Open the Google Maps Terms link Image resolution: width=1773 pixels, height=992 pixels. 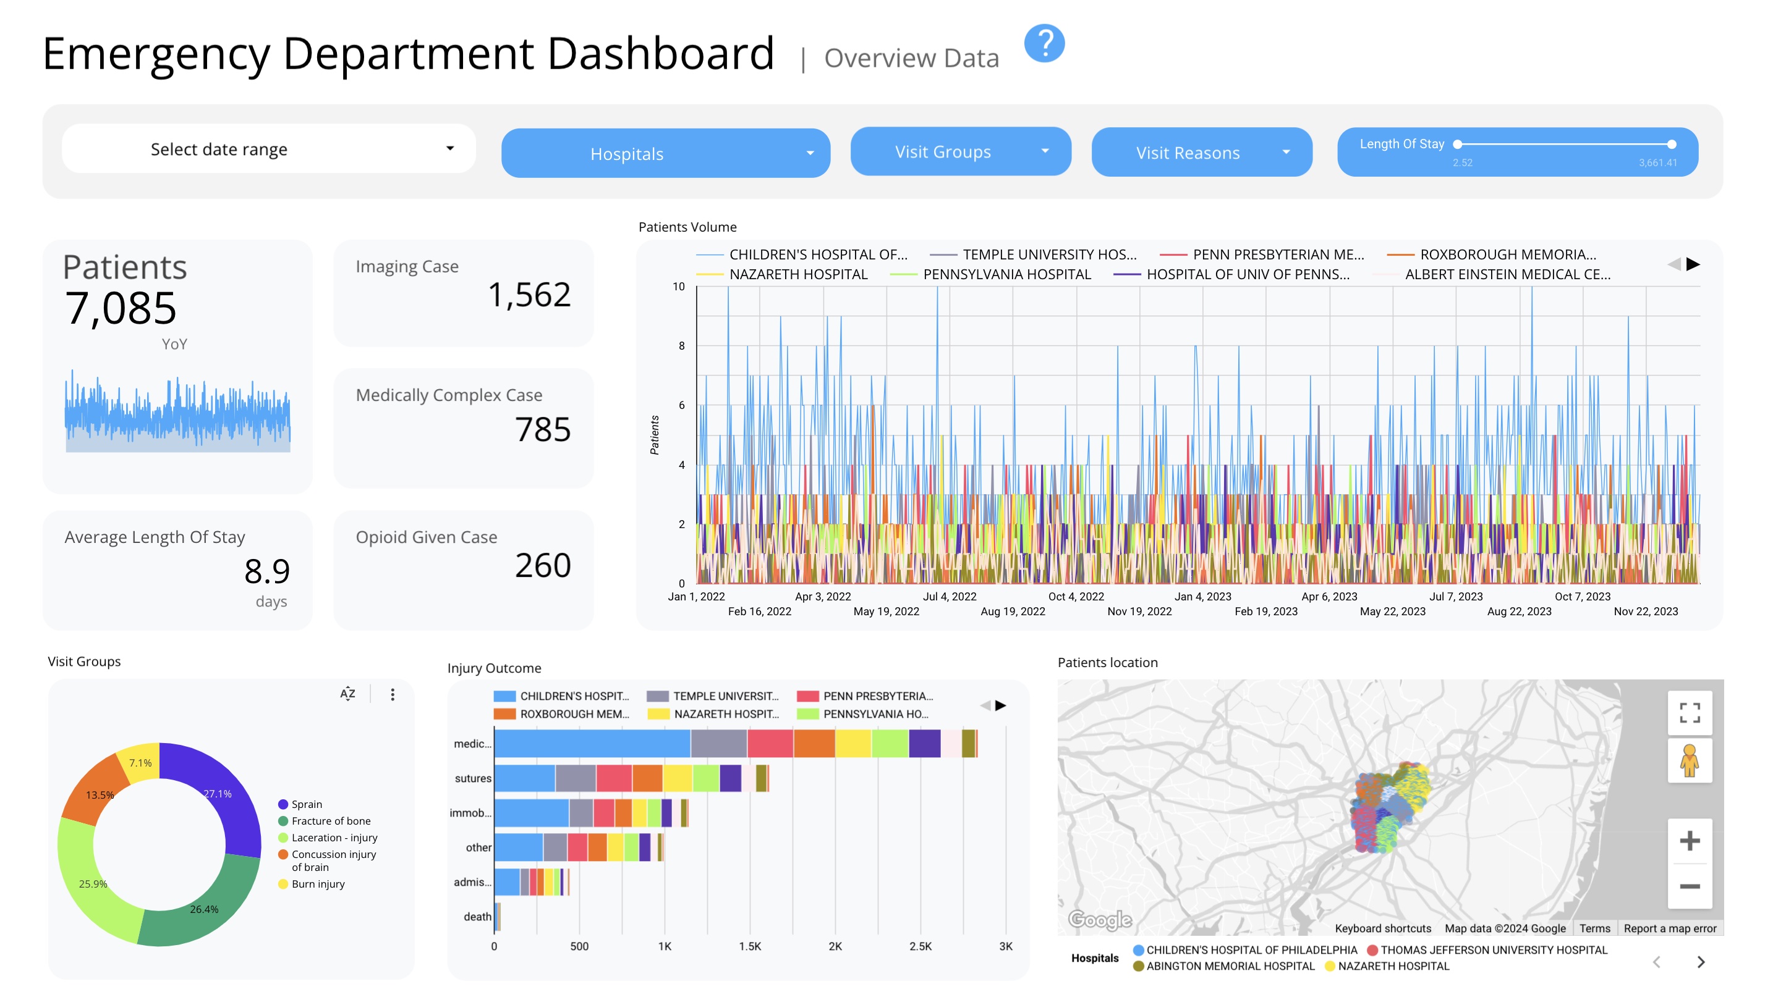coord(1596,928)
